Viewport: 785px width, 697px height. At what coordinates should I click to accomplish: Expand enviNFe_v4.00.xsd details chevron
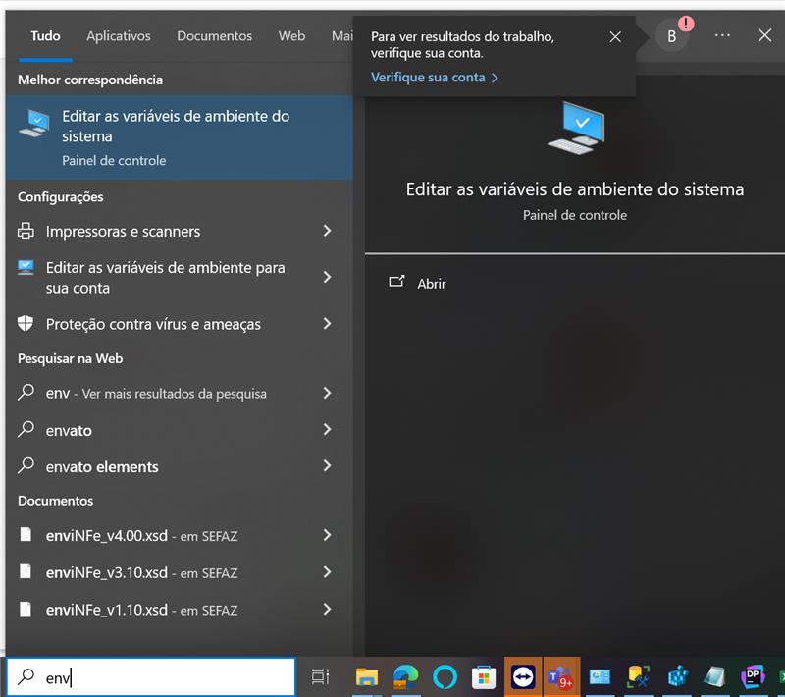click(x=328, y=535)
